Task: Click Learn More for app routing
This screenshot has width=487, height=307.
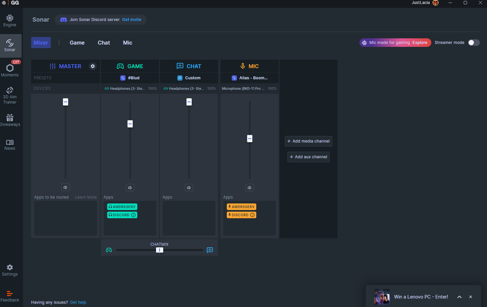Action: click(86, 197)
